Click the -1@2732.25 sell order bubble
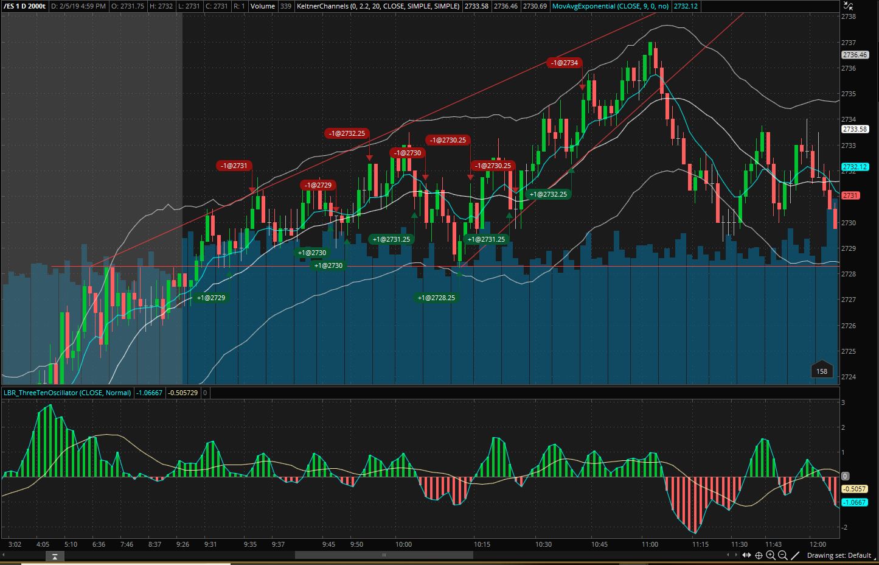The width and height of the screenshot is (879, 565). pos(347,133)
